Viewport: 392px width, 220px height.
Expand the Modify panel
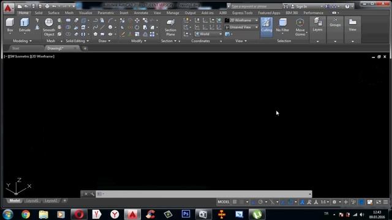click(x=139, y=41)
